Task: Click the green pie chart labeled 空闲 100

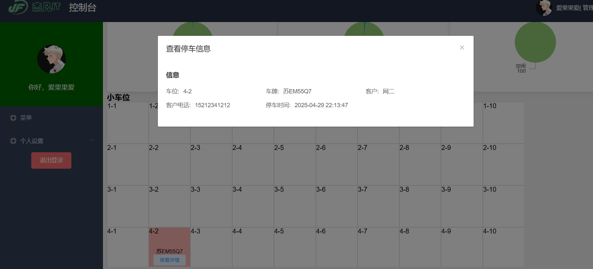Action: (535, 42)
